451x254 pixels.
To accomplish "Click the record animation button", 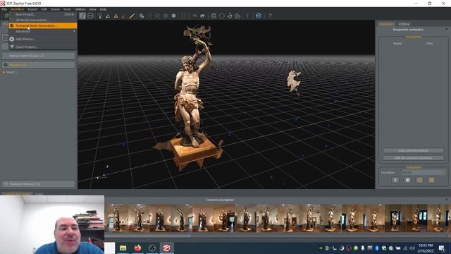I will 407,180.
